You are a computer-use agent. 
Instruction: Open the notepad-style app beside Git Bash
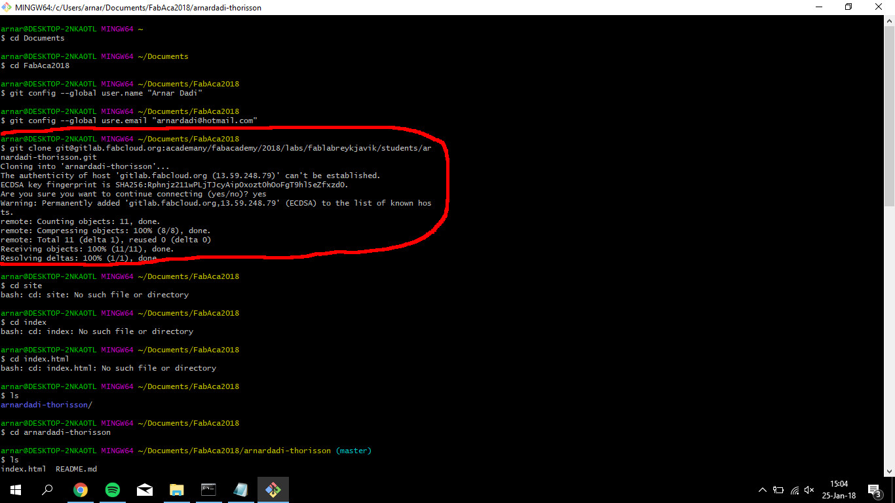tap(241, 490)
